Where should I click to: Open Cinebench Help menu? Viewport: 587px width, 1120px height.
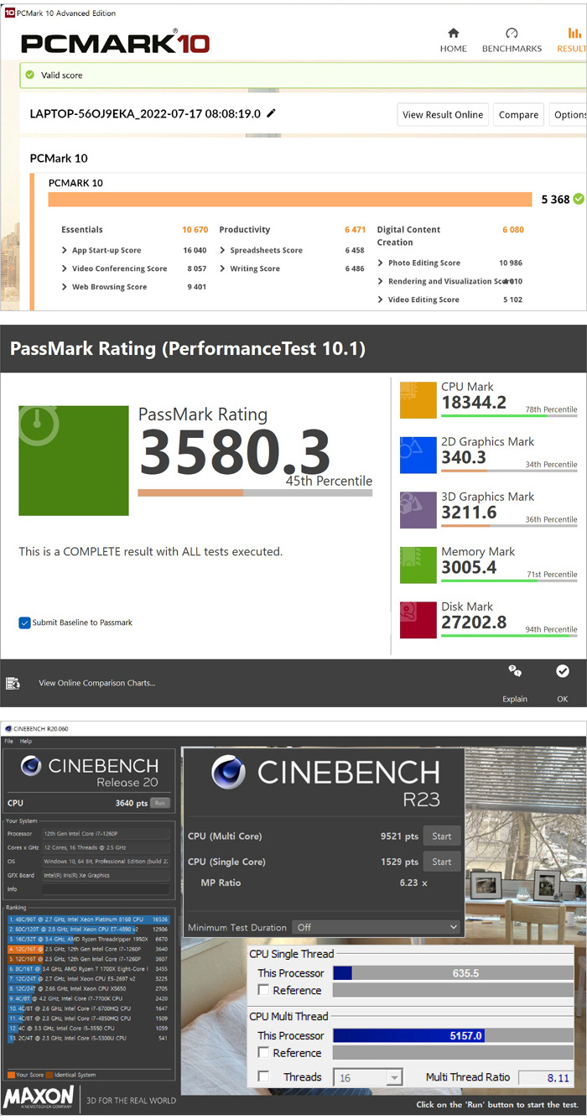point(26,742)
